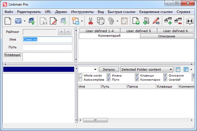Toggle the Autocomplete checkbox
The image size is (197, 131).
tap(80, 80)
